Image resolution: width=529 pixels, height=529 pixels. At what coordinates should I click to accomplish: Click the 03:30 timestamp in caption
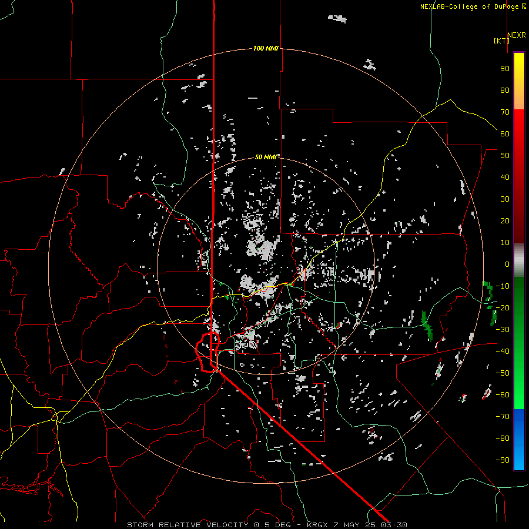394,525
